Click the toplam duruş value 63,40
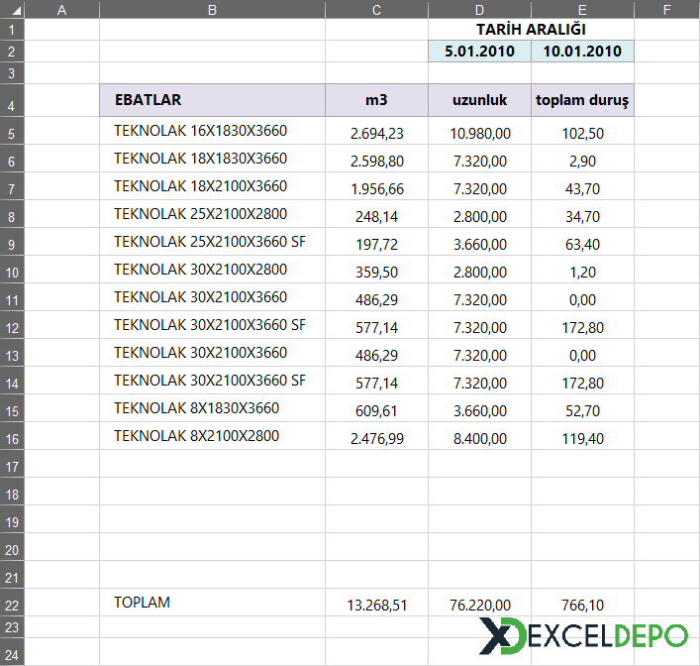 [x=582, y=244]
